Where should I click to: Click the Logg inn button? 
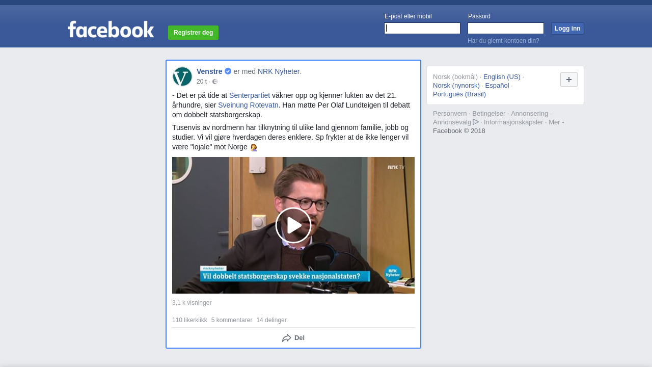[567, 29]
